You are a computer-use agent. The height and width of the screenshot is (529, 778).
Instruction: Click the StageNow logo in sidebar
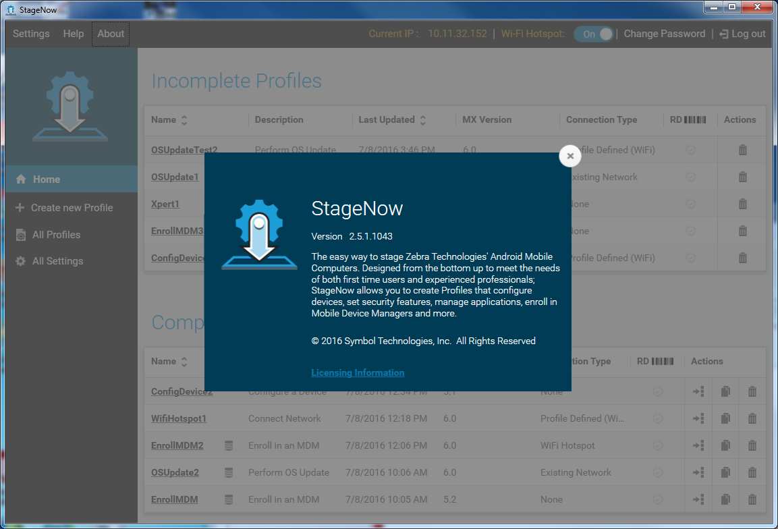coord(70,105)
